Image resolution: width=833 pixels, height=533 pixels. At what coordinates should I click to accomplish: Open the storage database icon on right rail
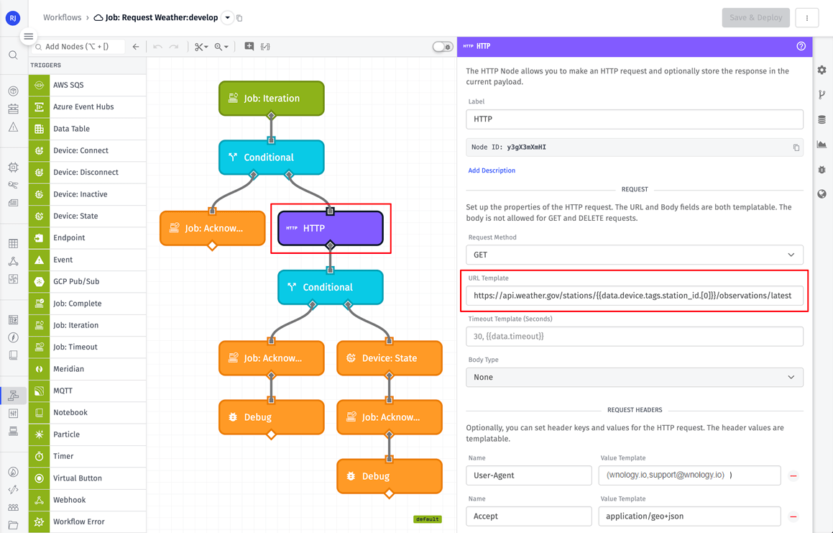click(822, 119)
